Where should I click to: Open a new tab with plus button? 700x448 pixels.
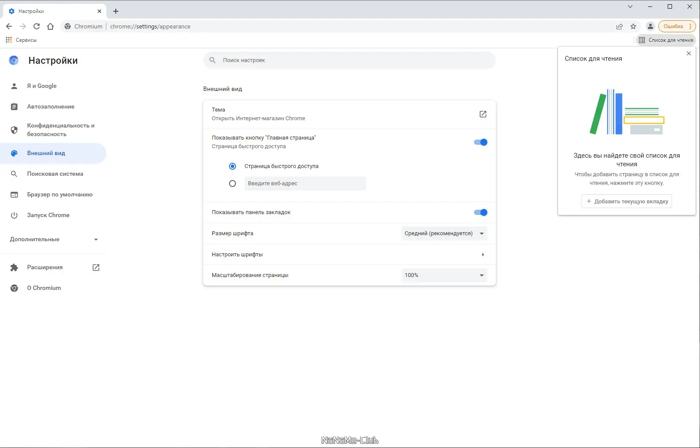pyautogui.click(x=116, y=11)
